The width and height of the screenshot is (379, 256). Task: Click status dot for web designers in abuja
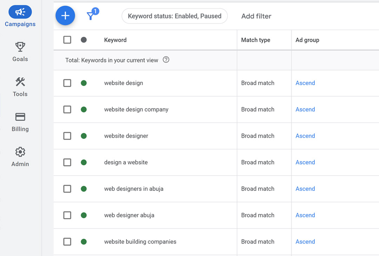click(84, 189)
